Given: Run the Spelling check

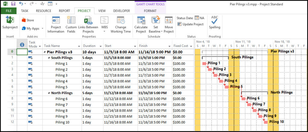Looking at the screenshot, I should click(214, 23).
